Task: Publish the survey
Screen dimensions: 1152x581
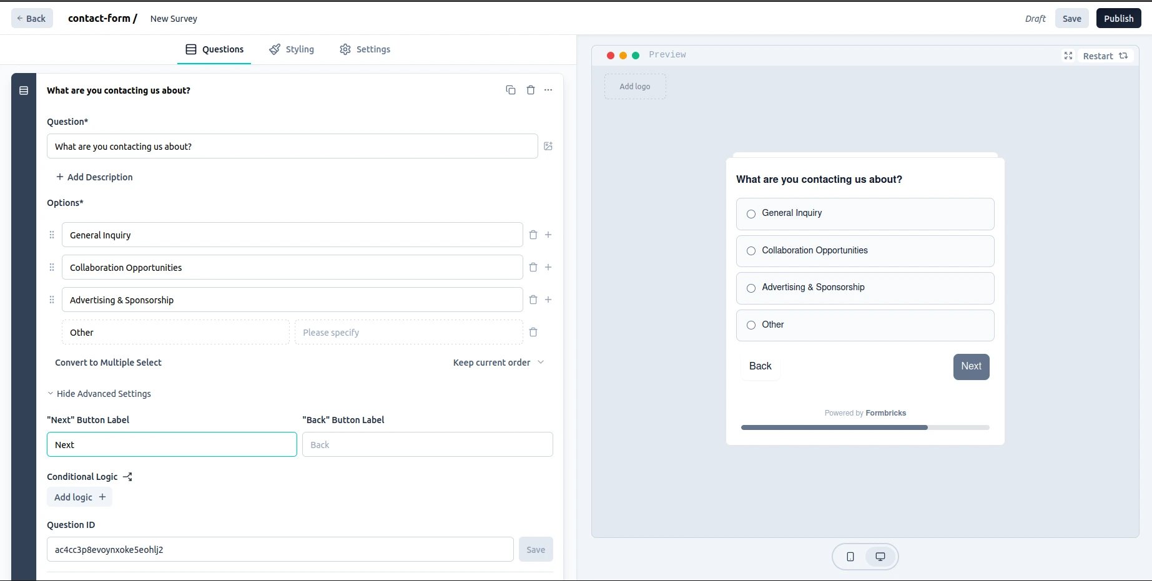Action: (1118, 18)
